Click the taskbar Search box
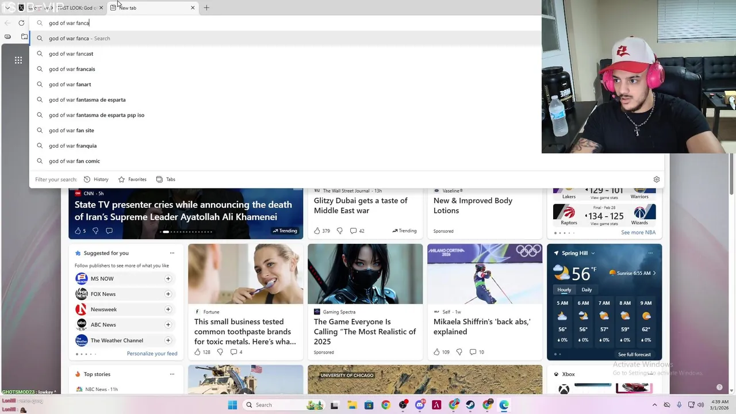Screen dimensions: 736x414 [283, 405]
